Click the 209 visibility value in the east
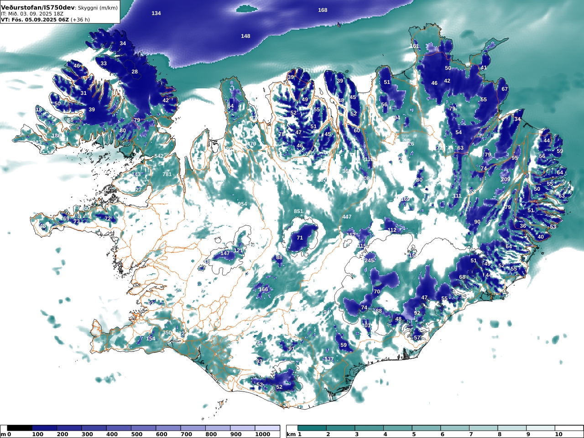Screen dimensions: 584x438 [506, 179]
